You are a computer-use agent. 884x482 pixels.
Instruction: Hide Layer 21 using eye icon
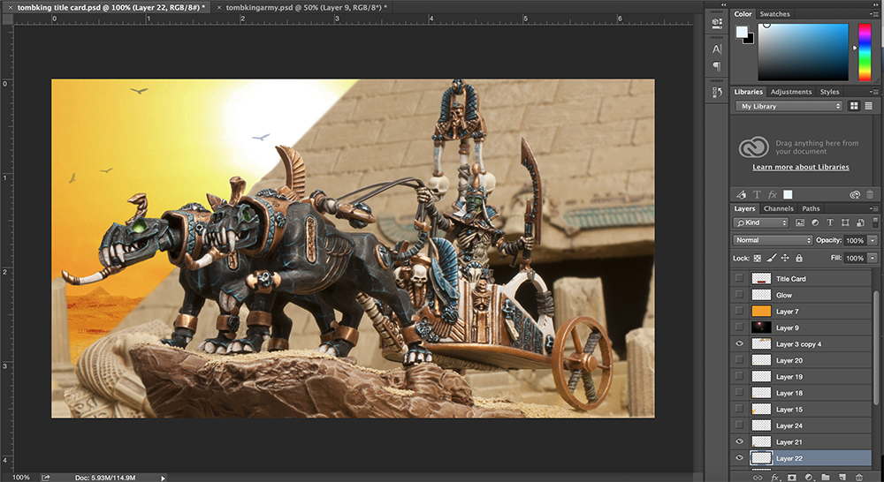pos(740,441)
